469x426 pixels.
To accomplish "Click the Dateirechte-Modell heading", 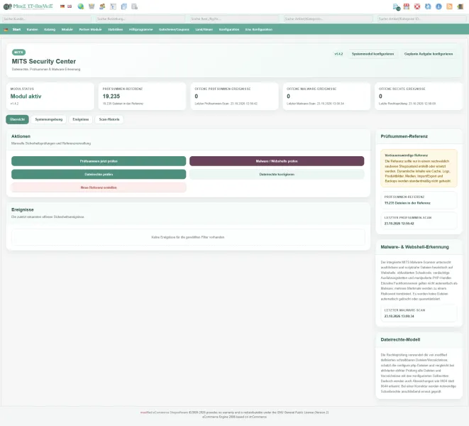I will pyautogui.click(x=400, y=339).
